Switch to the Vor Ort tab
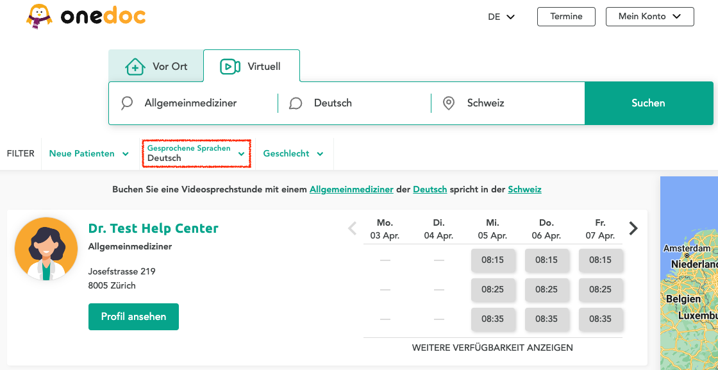Screen dimensions: 718x370 tap(156, 66)
